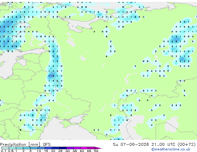Click the date 'Su 07-06-2026'
Image resolution: width=197 pixels, height=152 pixels.
[131, 145]
